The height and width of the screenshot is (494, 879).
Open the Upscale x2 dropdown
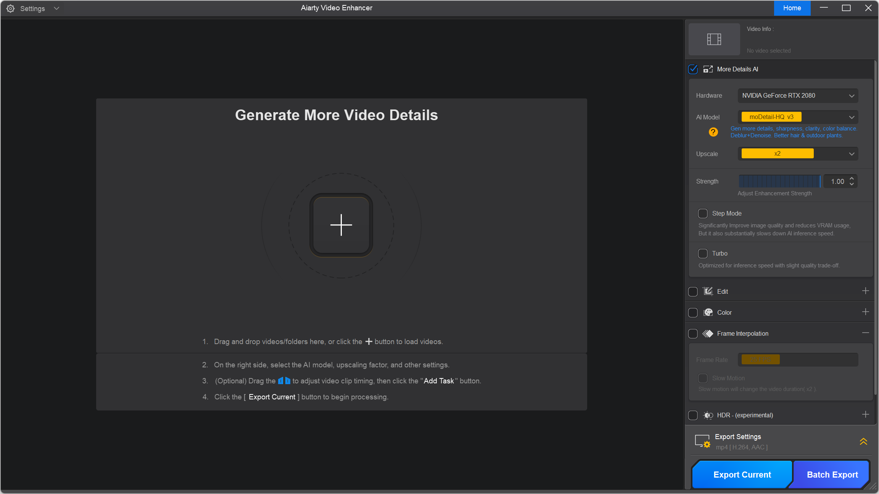point(798,154)
